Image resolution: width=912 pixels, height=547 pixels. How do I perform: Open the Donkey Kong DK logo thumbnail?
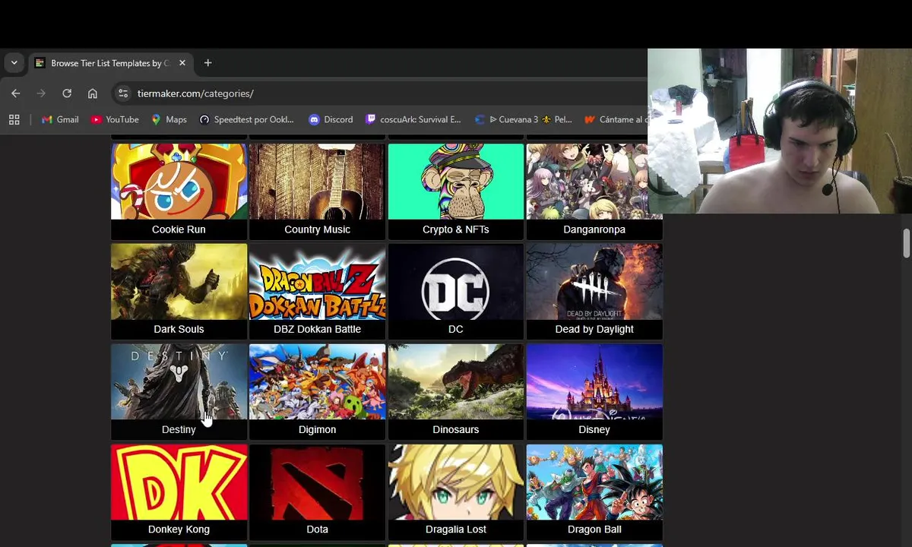coord(179,482)
